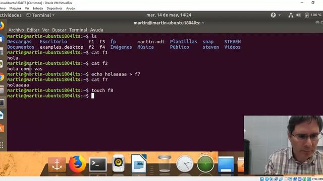Open the Rhythmbox launcher in left sidebar
Viewport: 323px width, 181px height.
coord(2,64)
